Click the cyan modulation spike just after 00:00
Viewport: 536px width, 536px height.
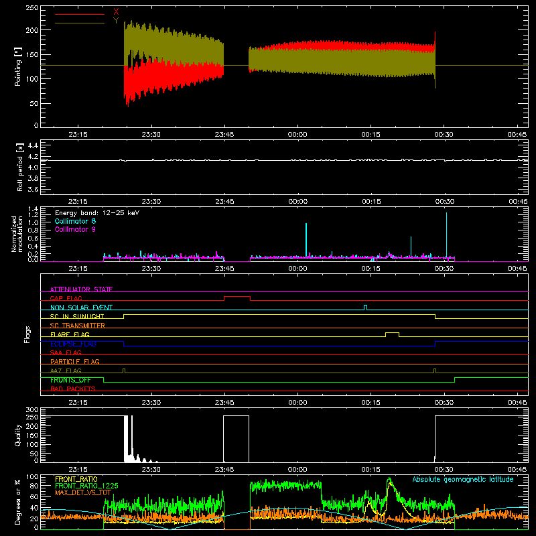(306, 239)
